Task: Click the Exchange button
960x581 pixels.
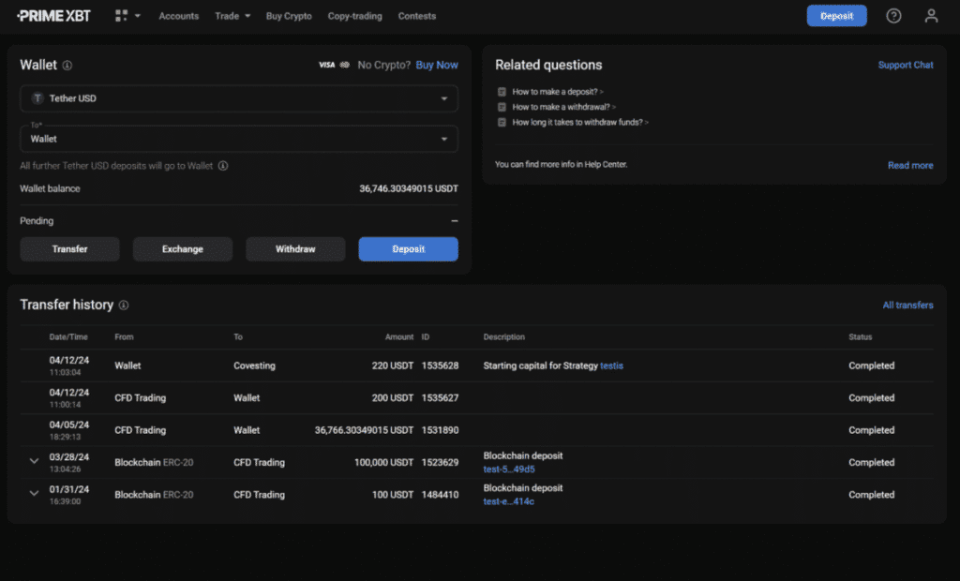Action: (183, 249)
